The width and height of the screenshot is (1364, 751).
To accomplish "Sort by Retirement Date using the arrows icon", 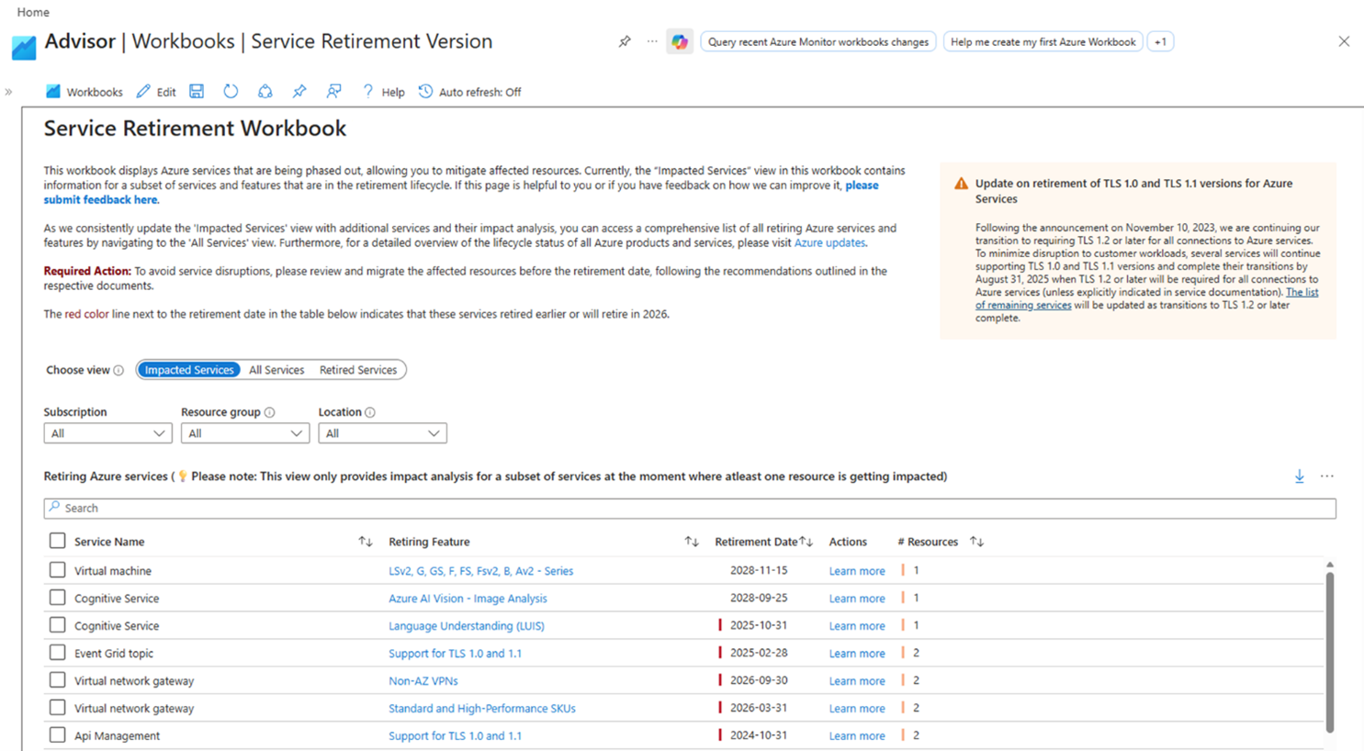I will click(806, 542).
